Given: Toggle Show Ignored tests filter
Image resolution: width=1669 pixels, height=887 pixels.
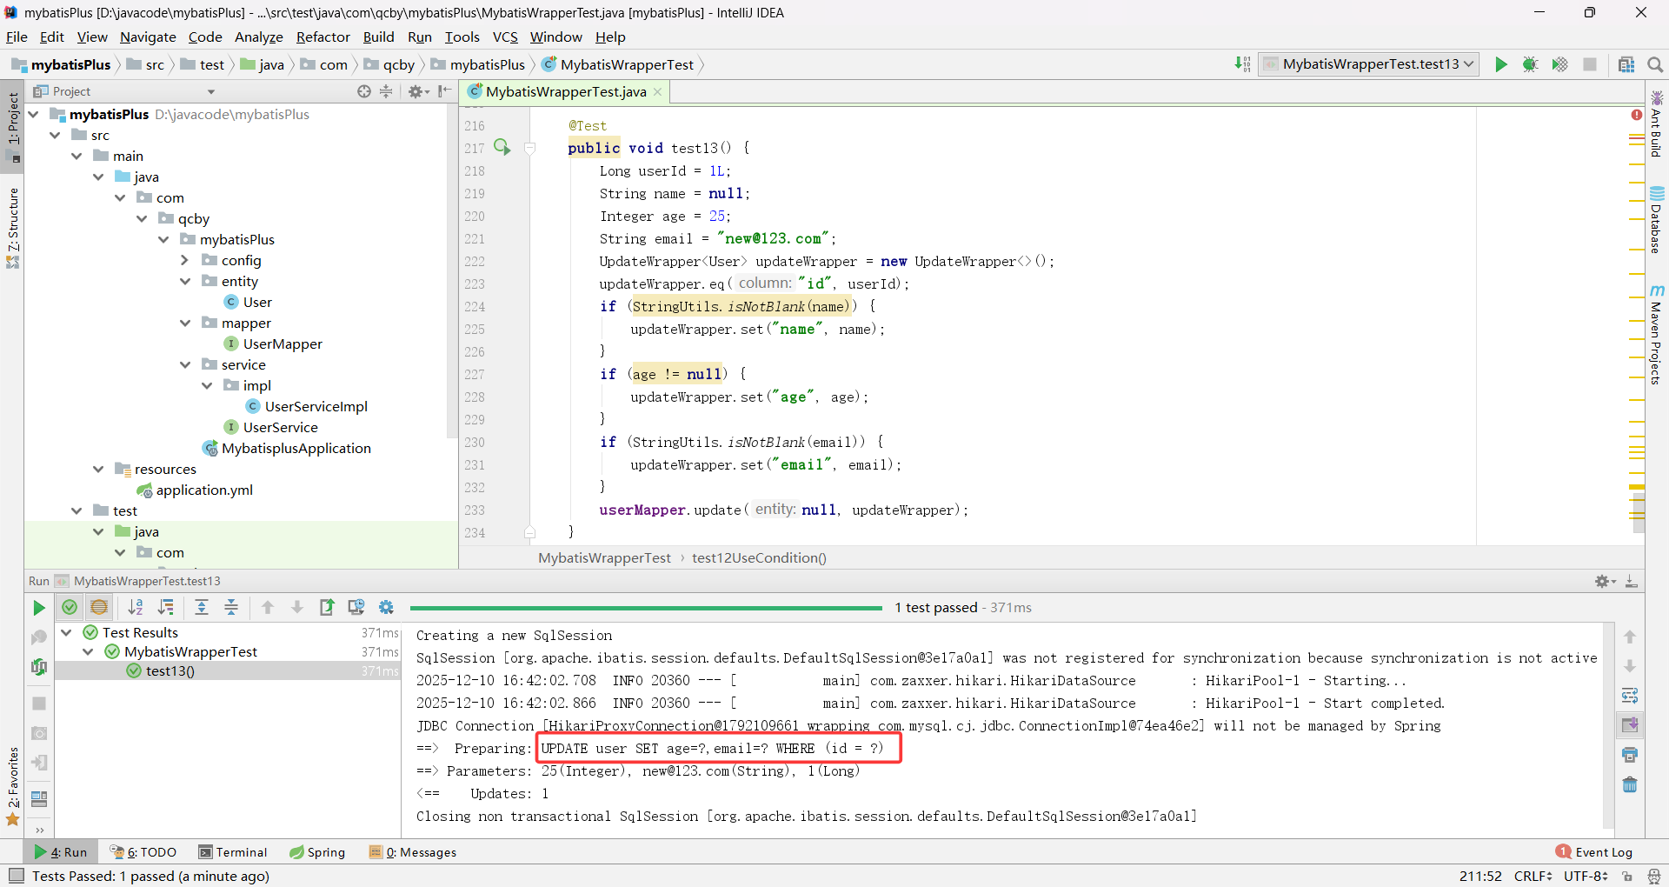Looking at the screenshot, I should click(x=99, y=608).
